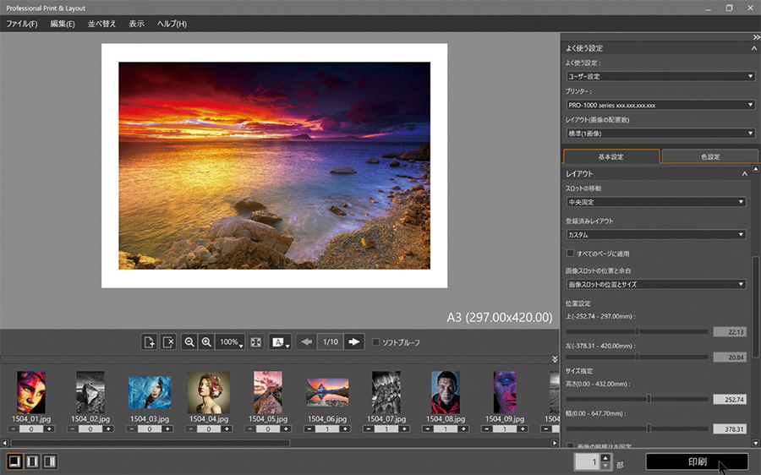
Task: Click the add page icon
Action: (x=149, y=342)
